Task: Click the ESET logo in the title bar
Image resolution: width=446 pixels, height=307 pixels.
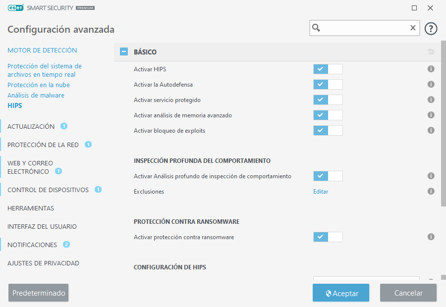Action: pyautogui.click(x=15, y=8)
